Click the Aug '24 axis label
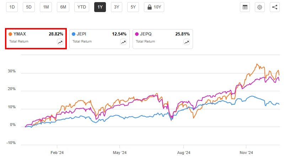The height and width of the screenshot is (160, 284). tap(184, 153)
